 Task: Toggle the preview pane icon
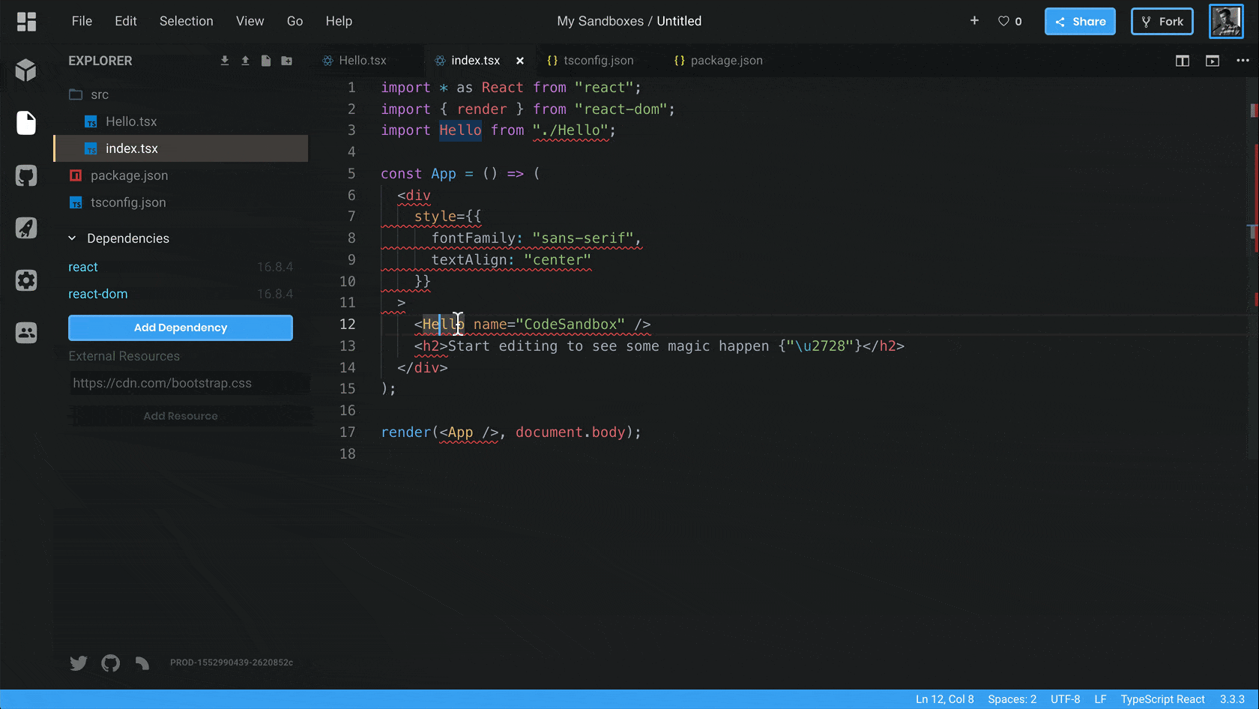click(1212, 61)
